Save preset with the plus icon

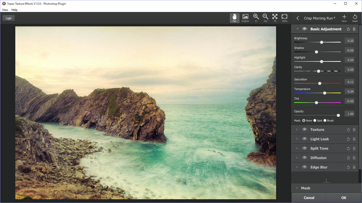[344, 18]
